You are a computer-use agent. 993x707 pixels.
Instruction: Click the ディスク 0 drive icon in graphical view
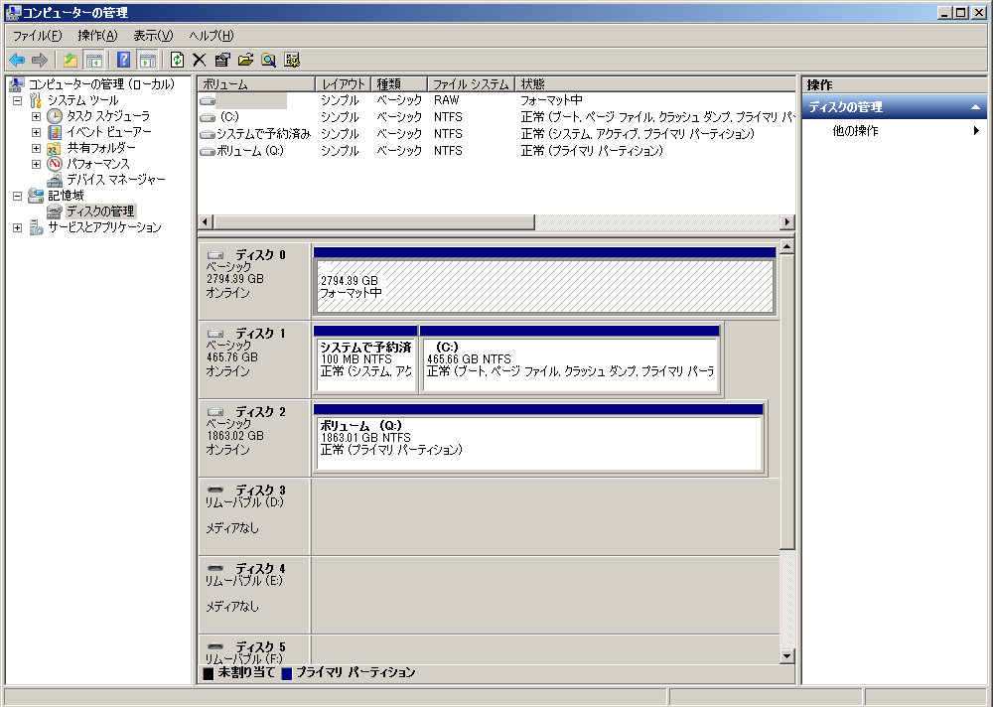coord(215,254)
